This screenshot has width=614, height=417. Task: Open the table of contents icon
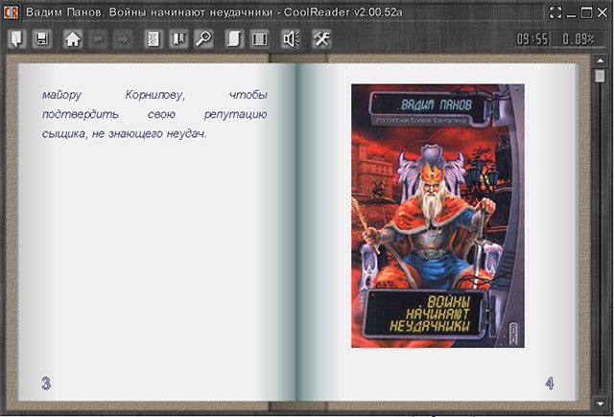[x=153, y=38]
